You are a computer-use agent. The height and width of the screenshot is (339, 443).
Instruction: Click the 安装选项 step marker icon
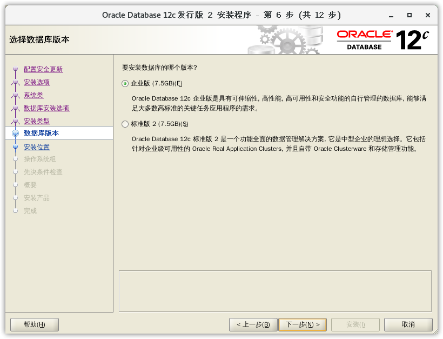pyautogui.click(x=15, y=82)
